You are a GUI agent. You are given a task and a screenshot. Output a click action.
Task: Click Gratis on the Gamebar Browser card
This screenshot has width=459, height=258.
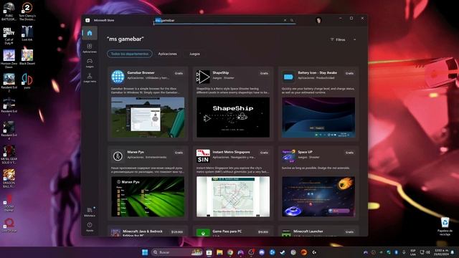pos(179,73)
